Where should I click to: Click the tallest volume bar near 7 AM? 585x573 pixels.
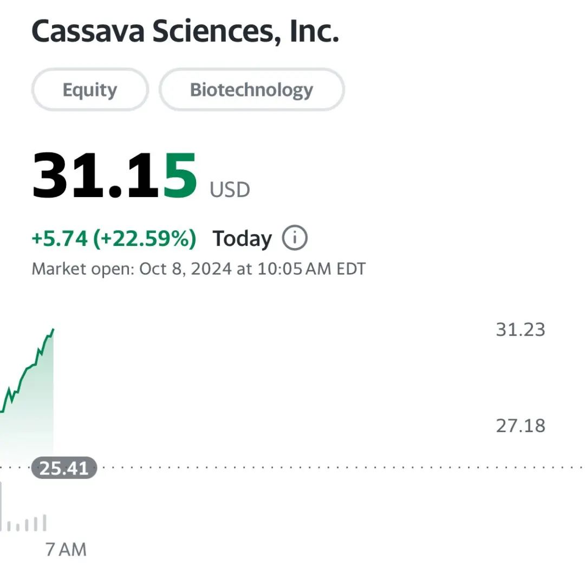click(45, 523)
